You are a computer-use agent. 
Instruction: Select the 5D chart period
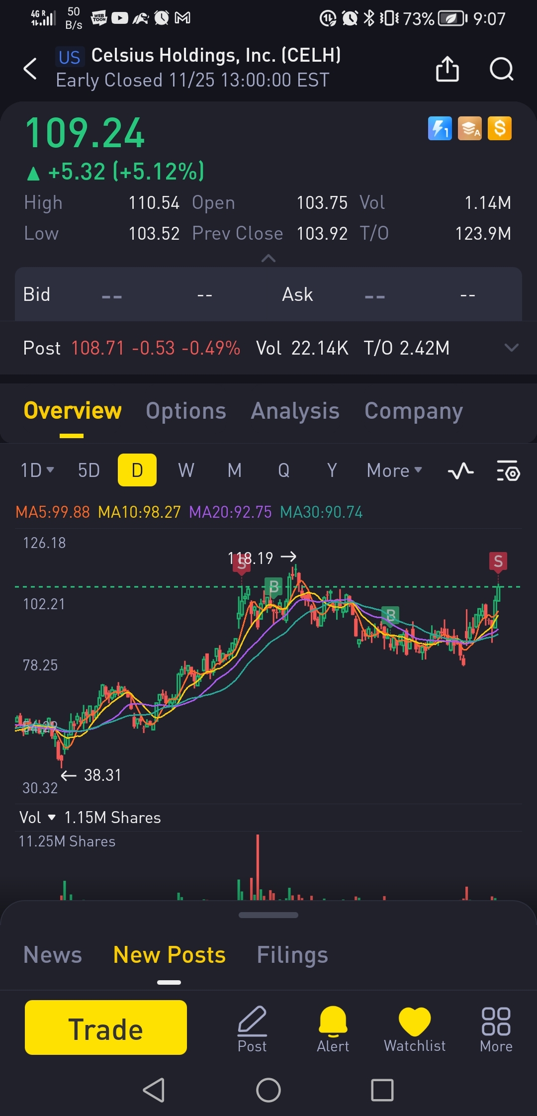(89, 470)
